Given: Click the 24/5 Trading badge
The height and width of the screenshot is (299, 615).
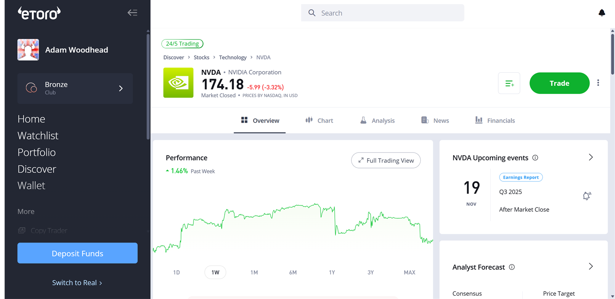Looking at the screenshot, I should coord(182,44).
